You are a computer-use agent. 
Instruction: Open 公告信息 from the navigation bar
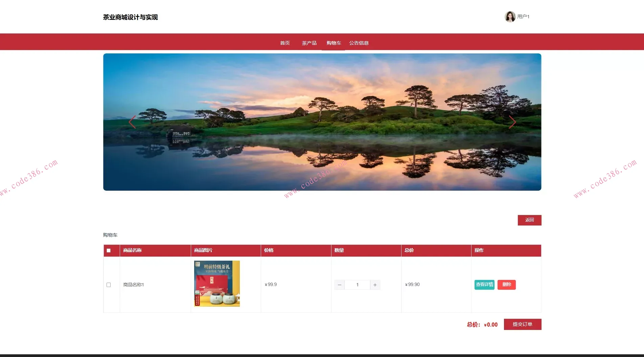[x=359, y=43]
